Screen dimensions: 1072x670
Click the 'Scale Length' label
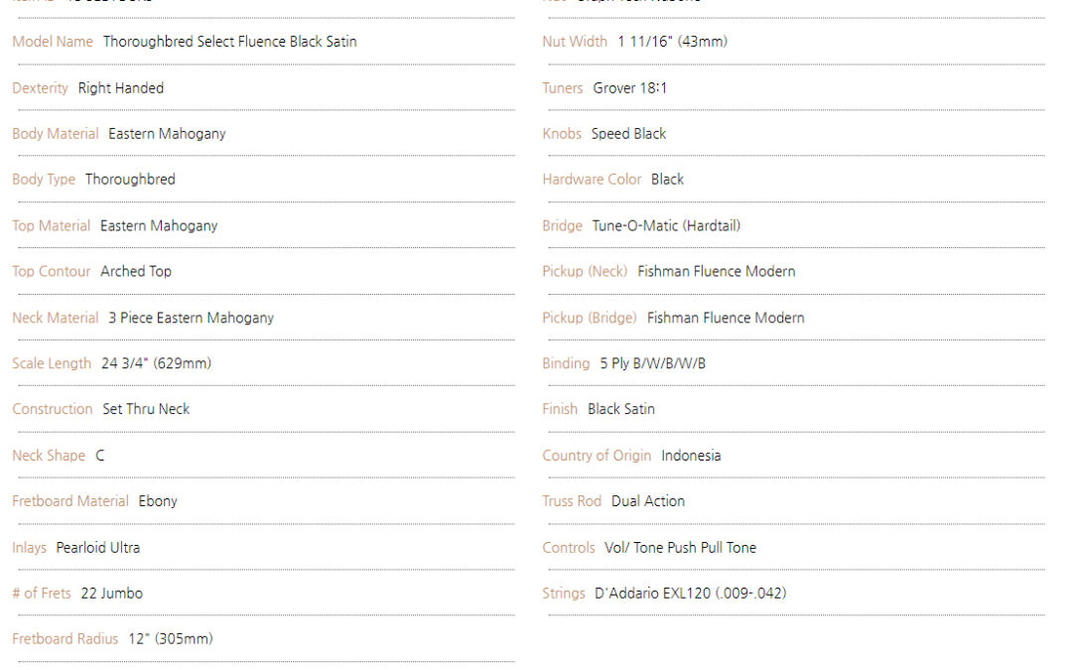tap(52, 363)
